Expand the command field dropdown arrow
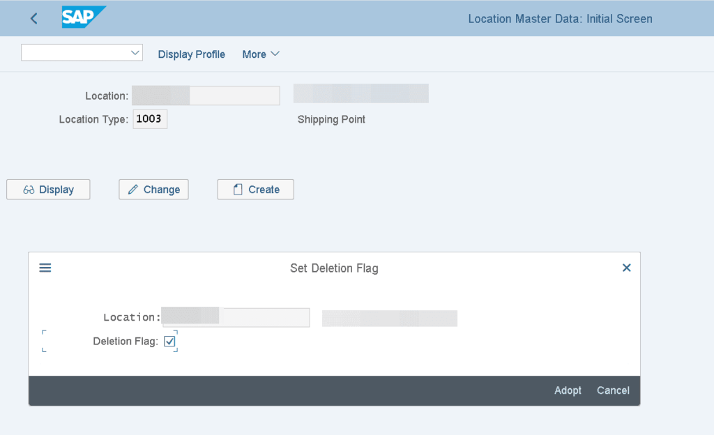Viewport: 714px width, 435px height. pyautogui.click(x=135, y=53)
